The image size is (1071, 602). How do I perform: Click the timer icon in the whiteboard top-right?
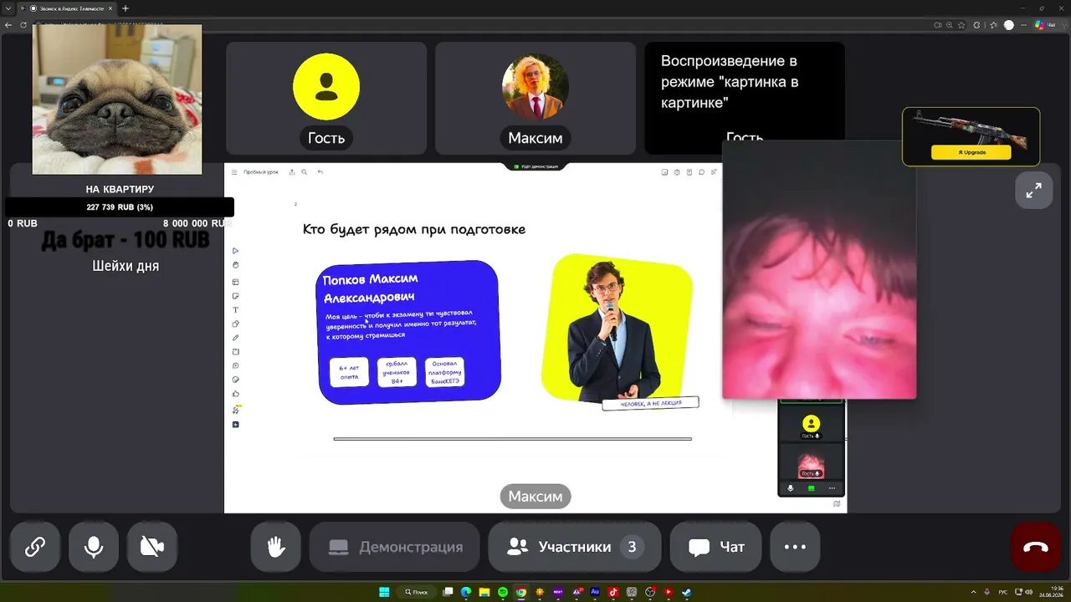pyautogui.click(x=677, y=172)
